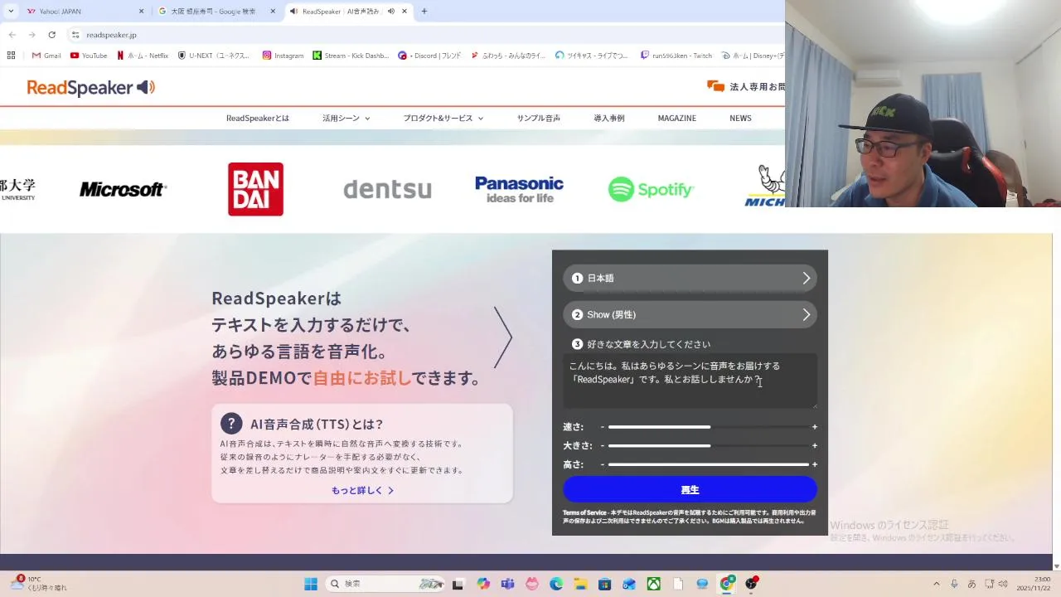Reload the page in Chrome
The image size is (1061, 597).
click(x=51, y=35)
